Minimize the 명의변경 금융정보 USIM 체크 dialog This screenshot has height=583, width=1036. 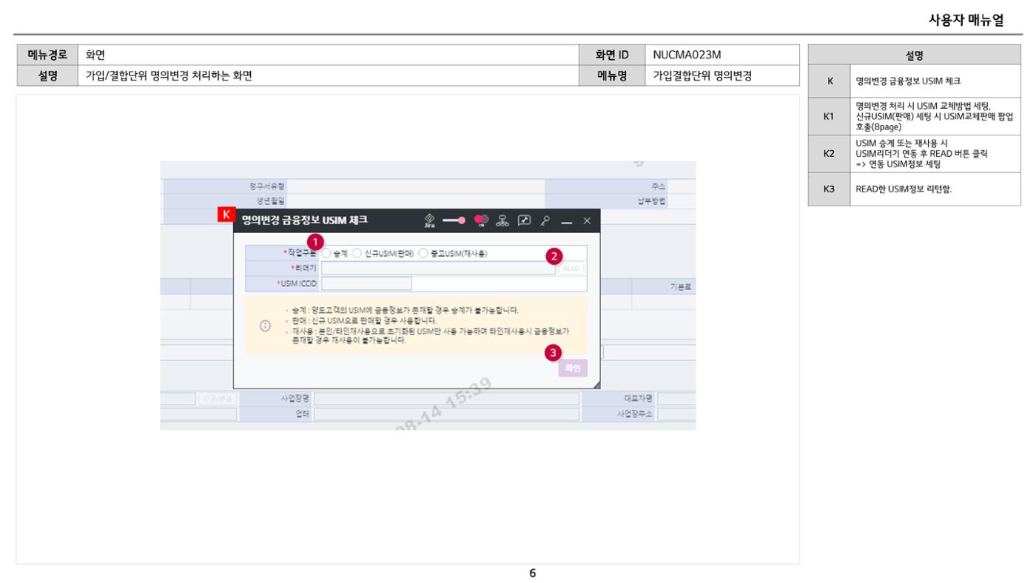tap(567, 221)
